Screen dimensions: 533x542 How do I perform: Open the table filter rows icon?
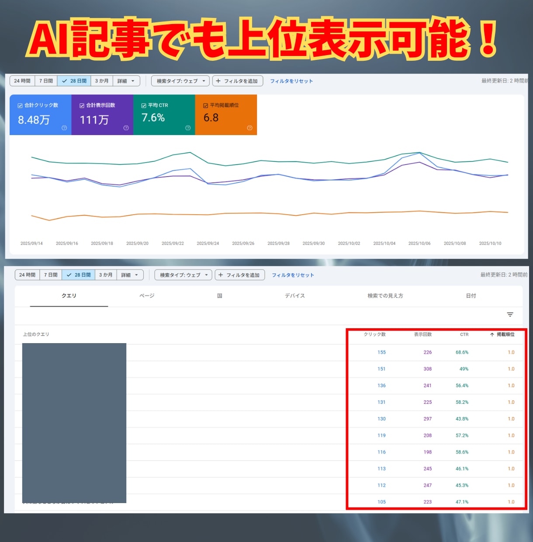point(510,315)
